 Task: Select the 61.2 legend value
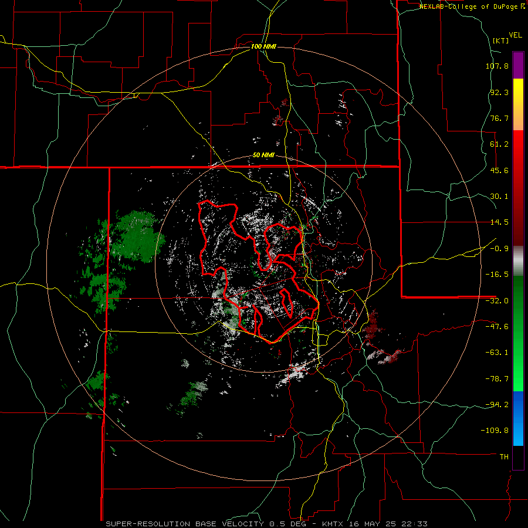pyautogui.click(x=499, y=144)
